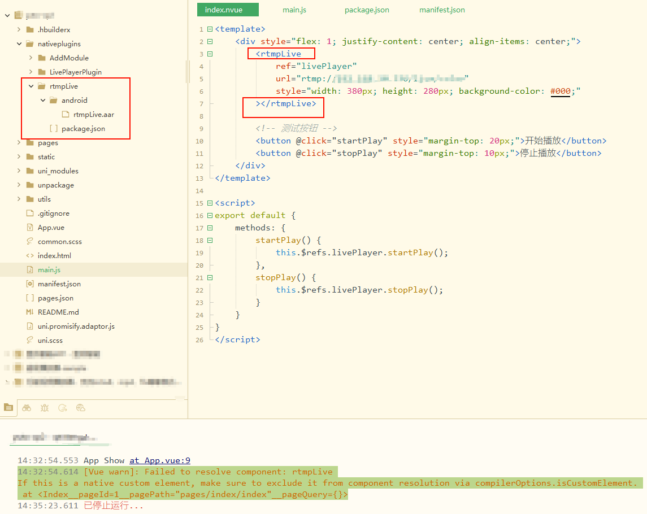647x514 pixels.
Task: Open the bug debug panel icon
Action: 45,407
